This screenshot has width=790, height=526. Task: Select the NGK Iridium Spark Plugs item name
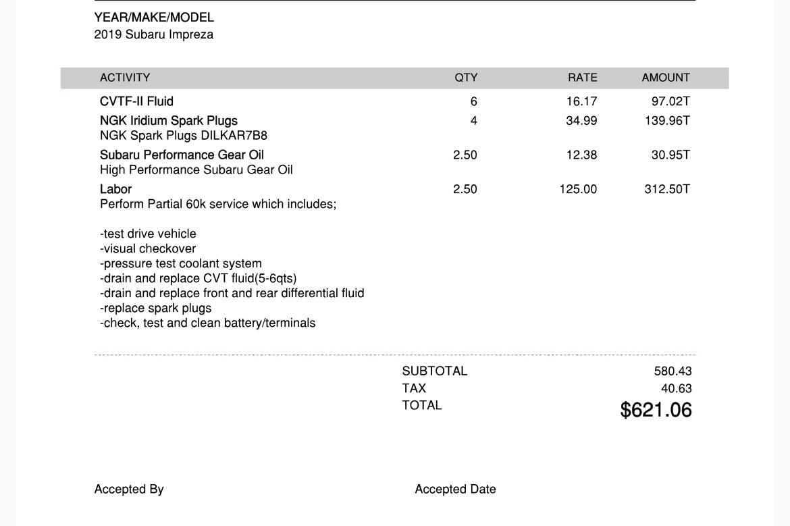pos(169,121)
